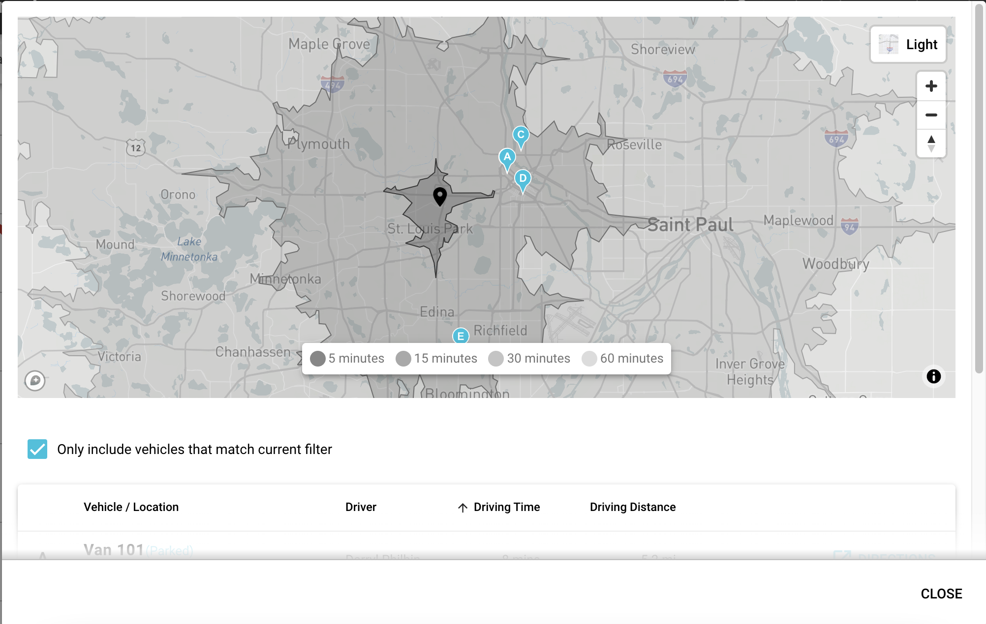Select vehicle marker E near Richfield
Viewport: 986px width, 624px height.
click(461, 336)
